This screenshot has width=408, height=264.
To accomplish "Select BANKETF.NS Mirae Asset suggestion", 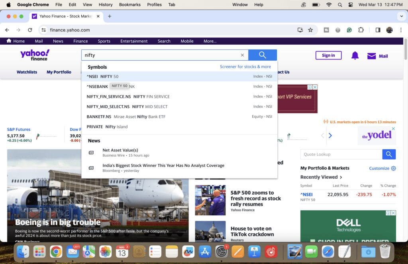I will click(x=179, y=116).
